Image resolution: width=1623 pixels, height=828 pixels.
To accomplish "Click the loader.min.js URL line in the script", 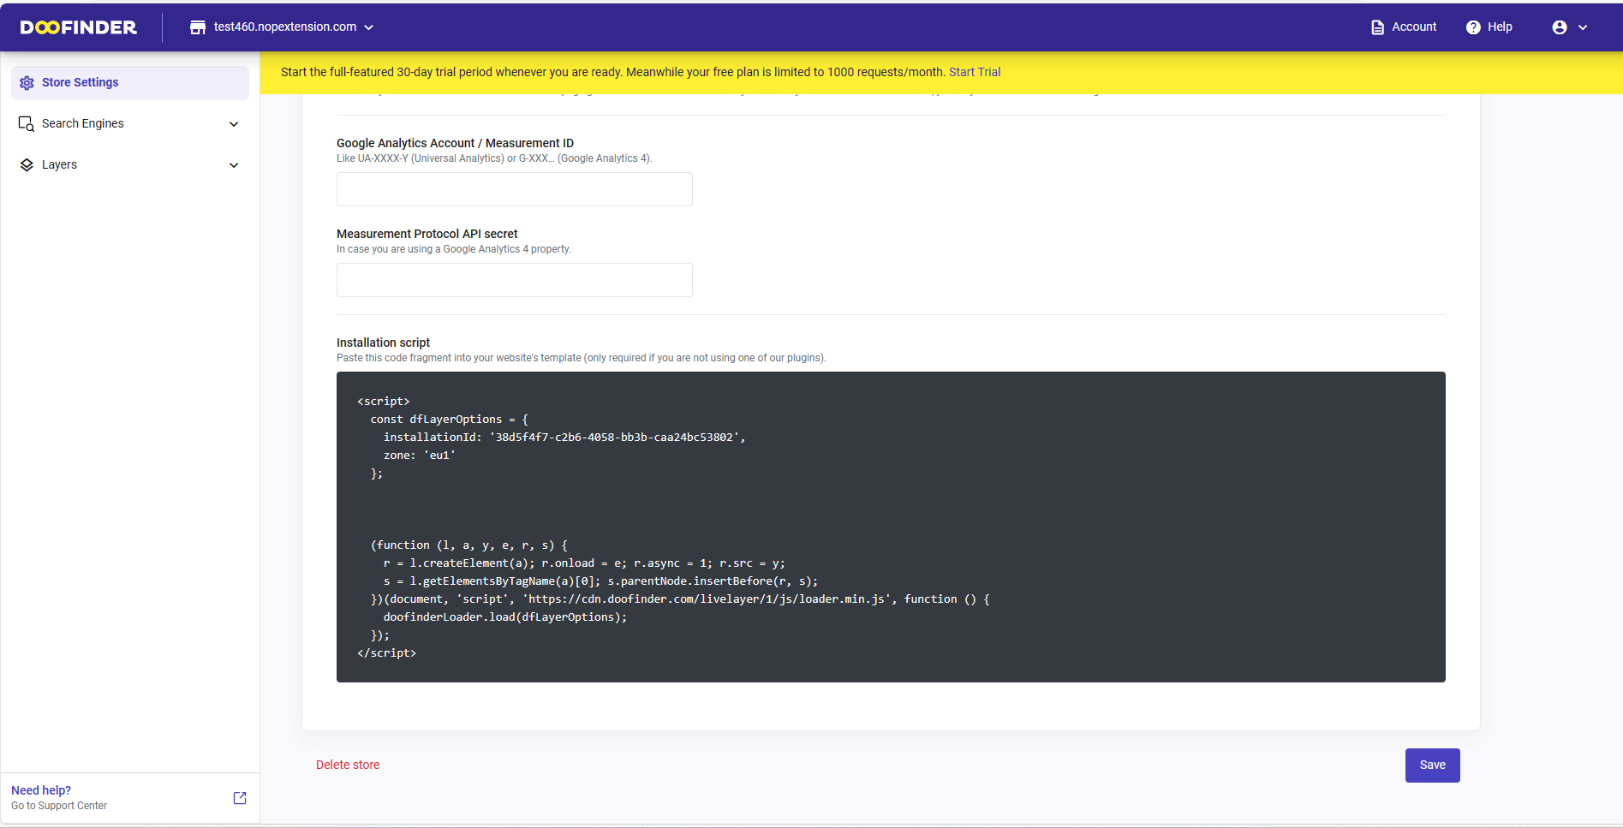I will 680,599.
